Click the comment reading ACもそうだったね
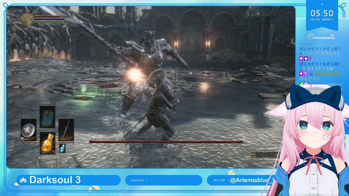Image resolution: width=349 pixels, height=196 pixels. tap(318, 68)
